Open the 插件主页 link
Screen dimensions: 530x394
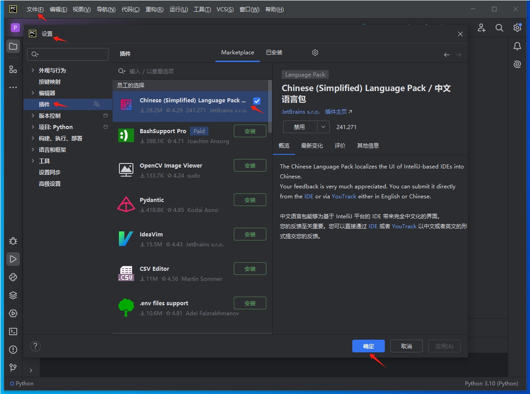[338, 112]
